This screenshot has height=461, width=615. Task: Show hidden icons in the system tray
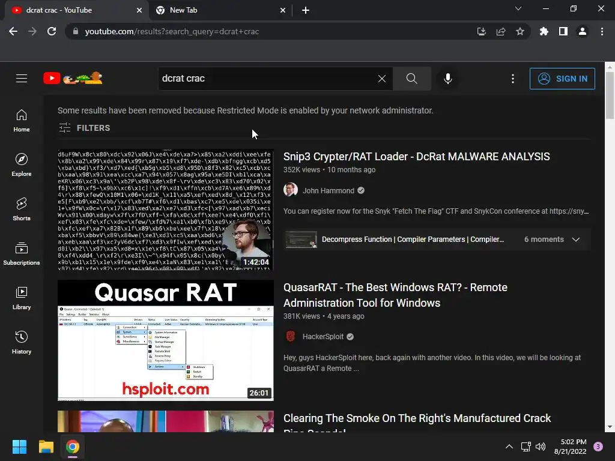pyautogui.click(x=509, y=447)
